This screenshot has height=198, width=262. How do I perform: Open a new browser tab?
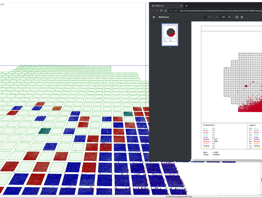(187, 6)
